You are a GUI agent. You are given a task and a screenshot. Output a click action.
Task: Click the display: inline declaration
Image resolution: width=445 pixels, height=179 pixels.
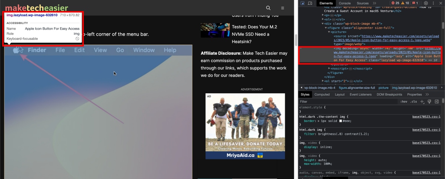319,147
